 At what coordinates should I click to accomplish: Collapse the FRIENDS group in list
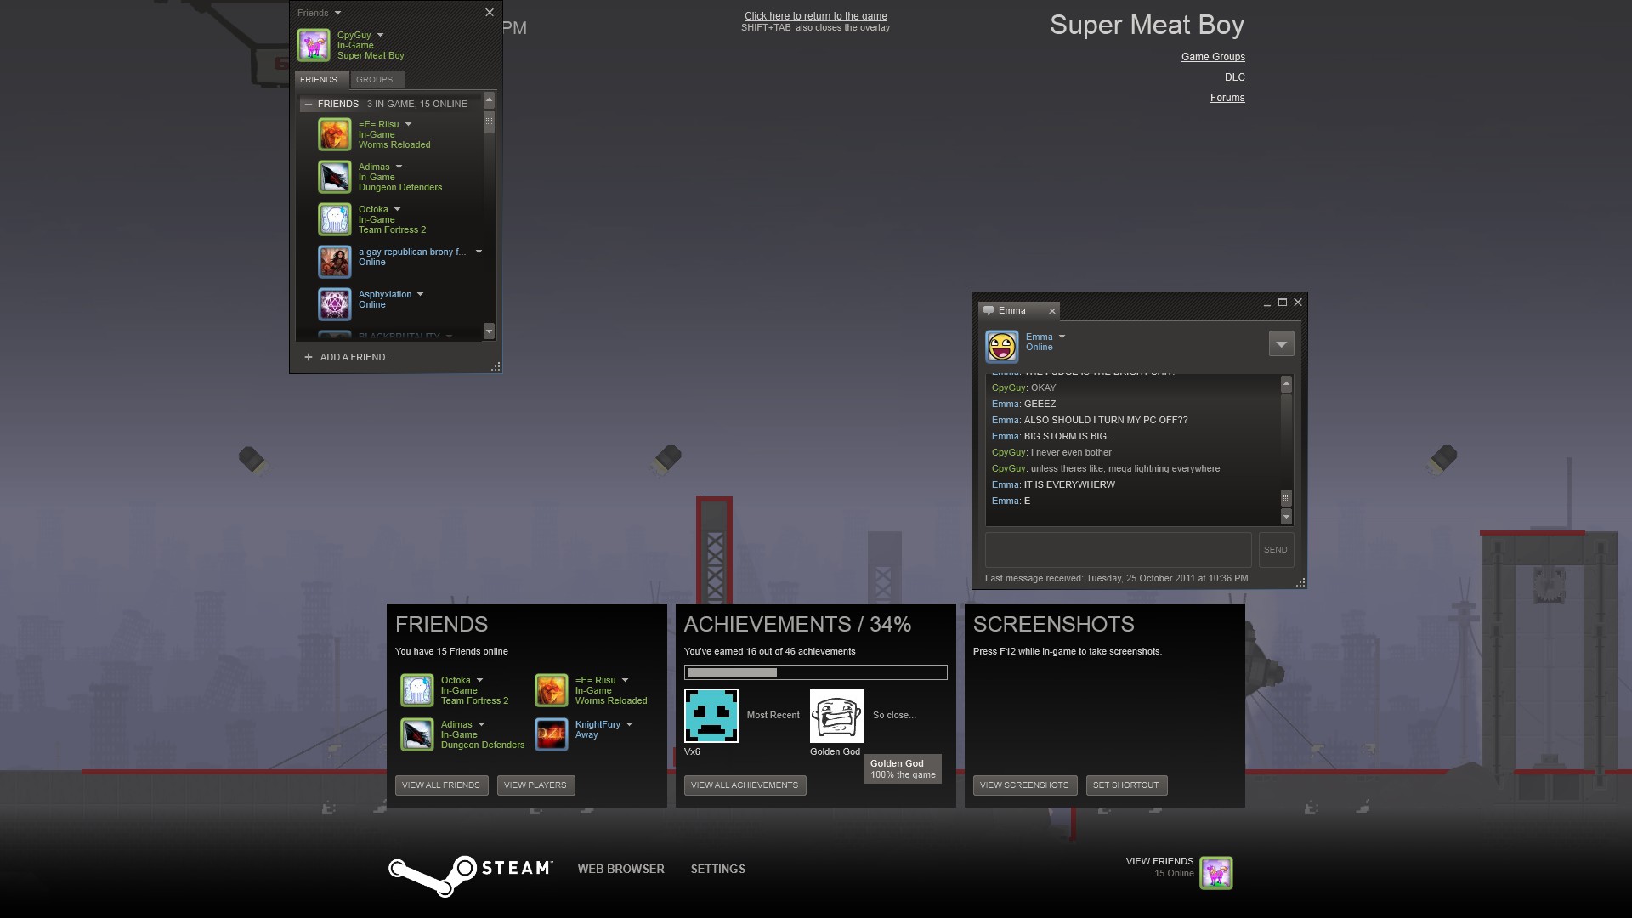[309, 104]
